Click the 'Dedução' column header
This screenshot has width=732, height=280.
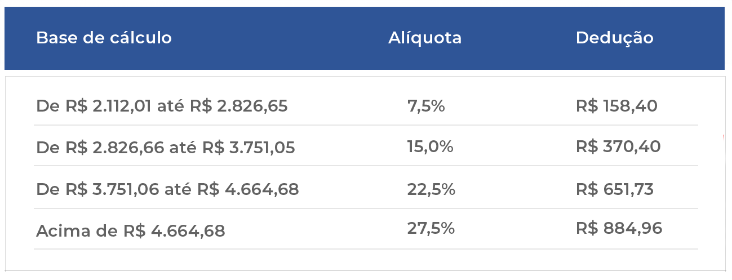pos(614,38)
